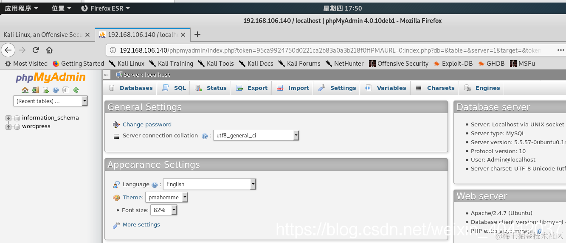Expand the information_schema database tree node
Screen dimensions: 566x243
click(x=8, y=118)
